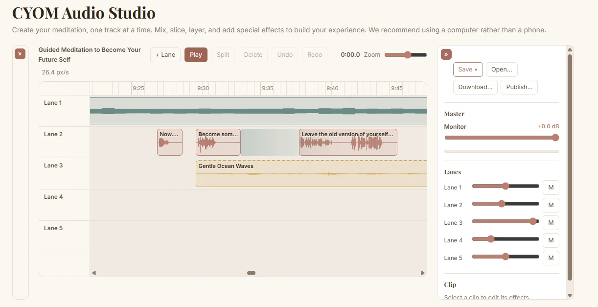Mute Lane 5 with M button

click(x=551, y=258)
